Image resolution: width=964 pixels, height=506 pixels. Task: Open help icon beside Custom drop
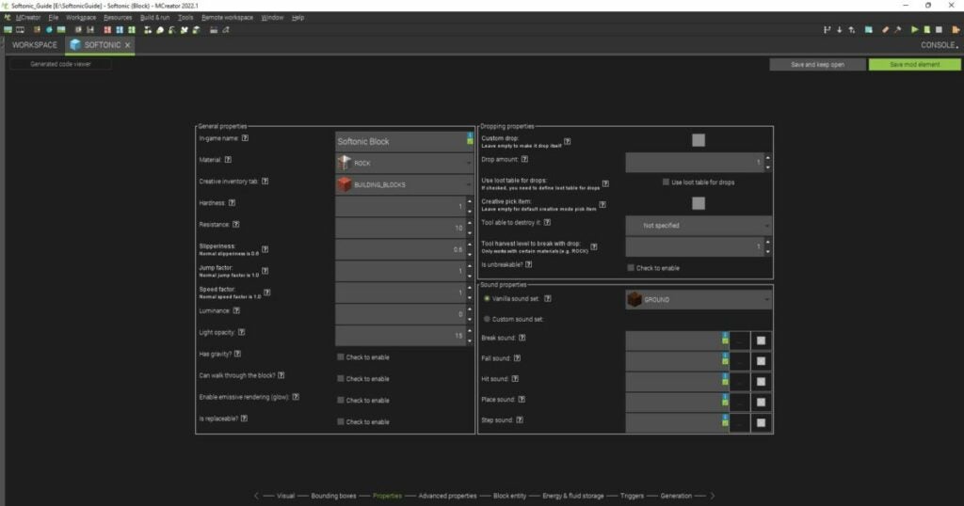pos(568,141)
